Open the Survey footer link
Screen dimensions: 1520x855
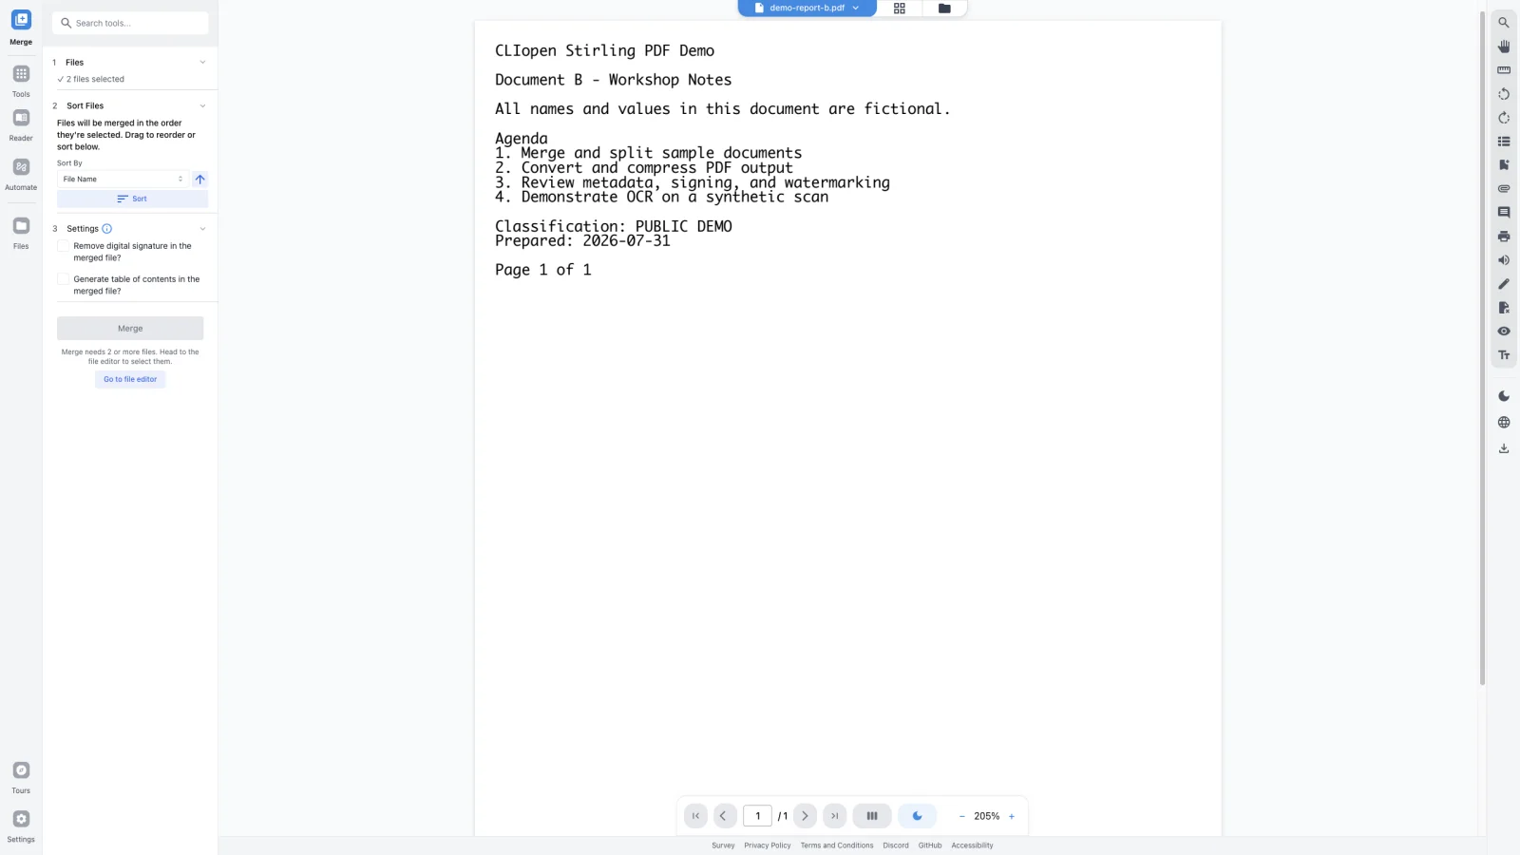pyautogui.click(x=723, y=845)
